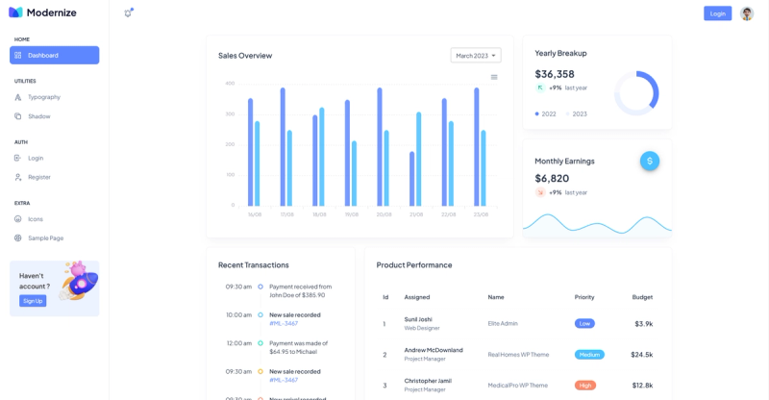Click the Monthly Earnings sparkline chart
The width and height of the screenshot is (769, 400).
597,226
